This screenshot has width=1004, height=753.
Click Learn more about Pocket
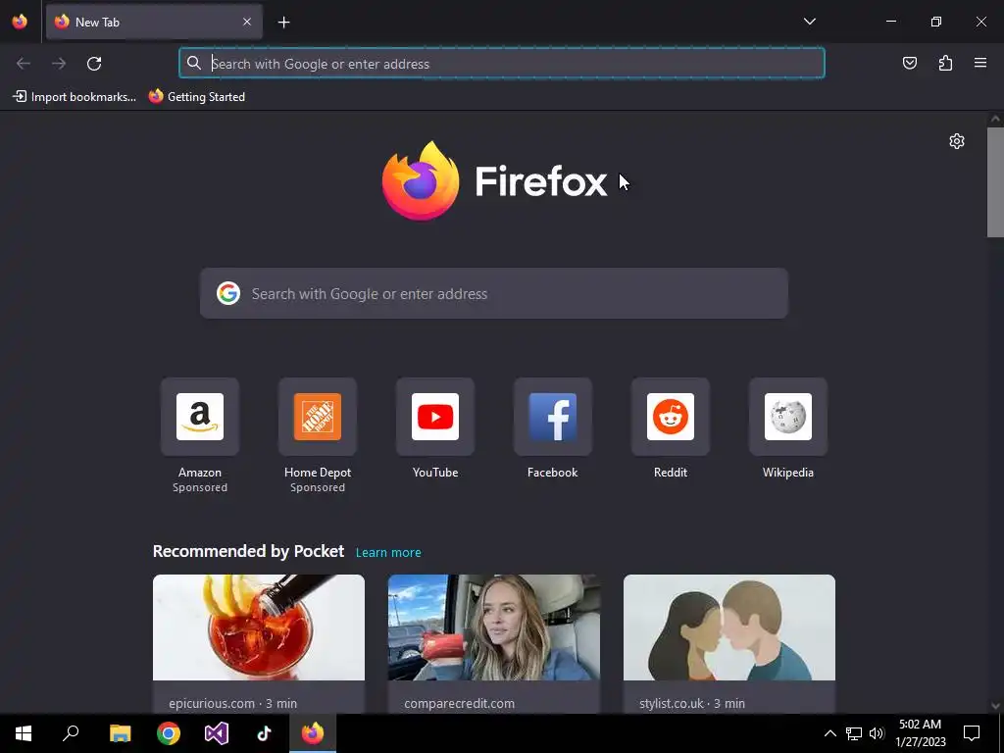click(388, 553)
